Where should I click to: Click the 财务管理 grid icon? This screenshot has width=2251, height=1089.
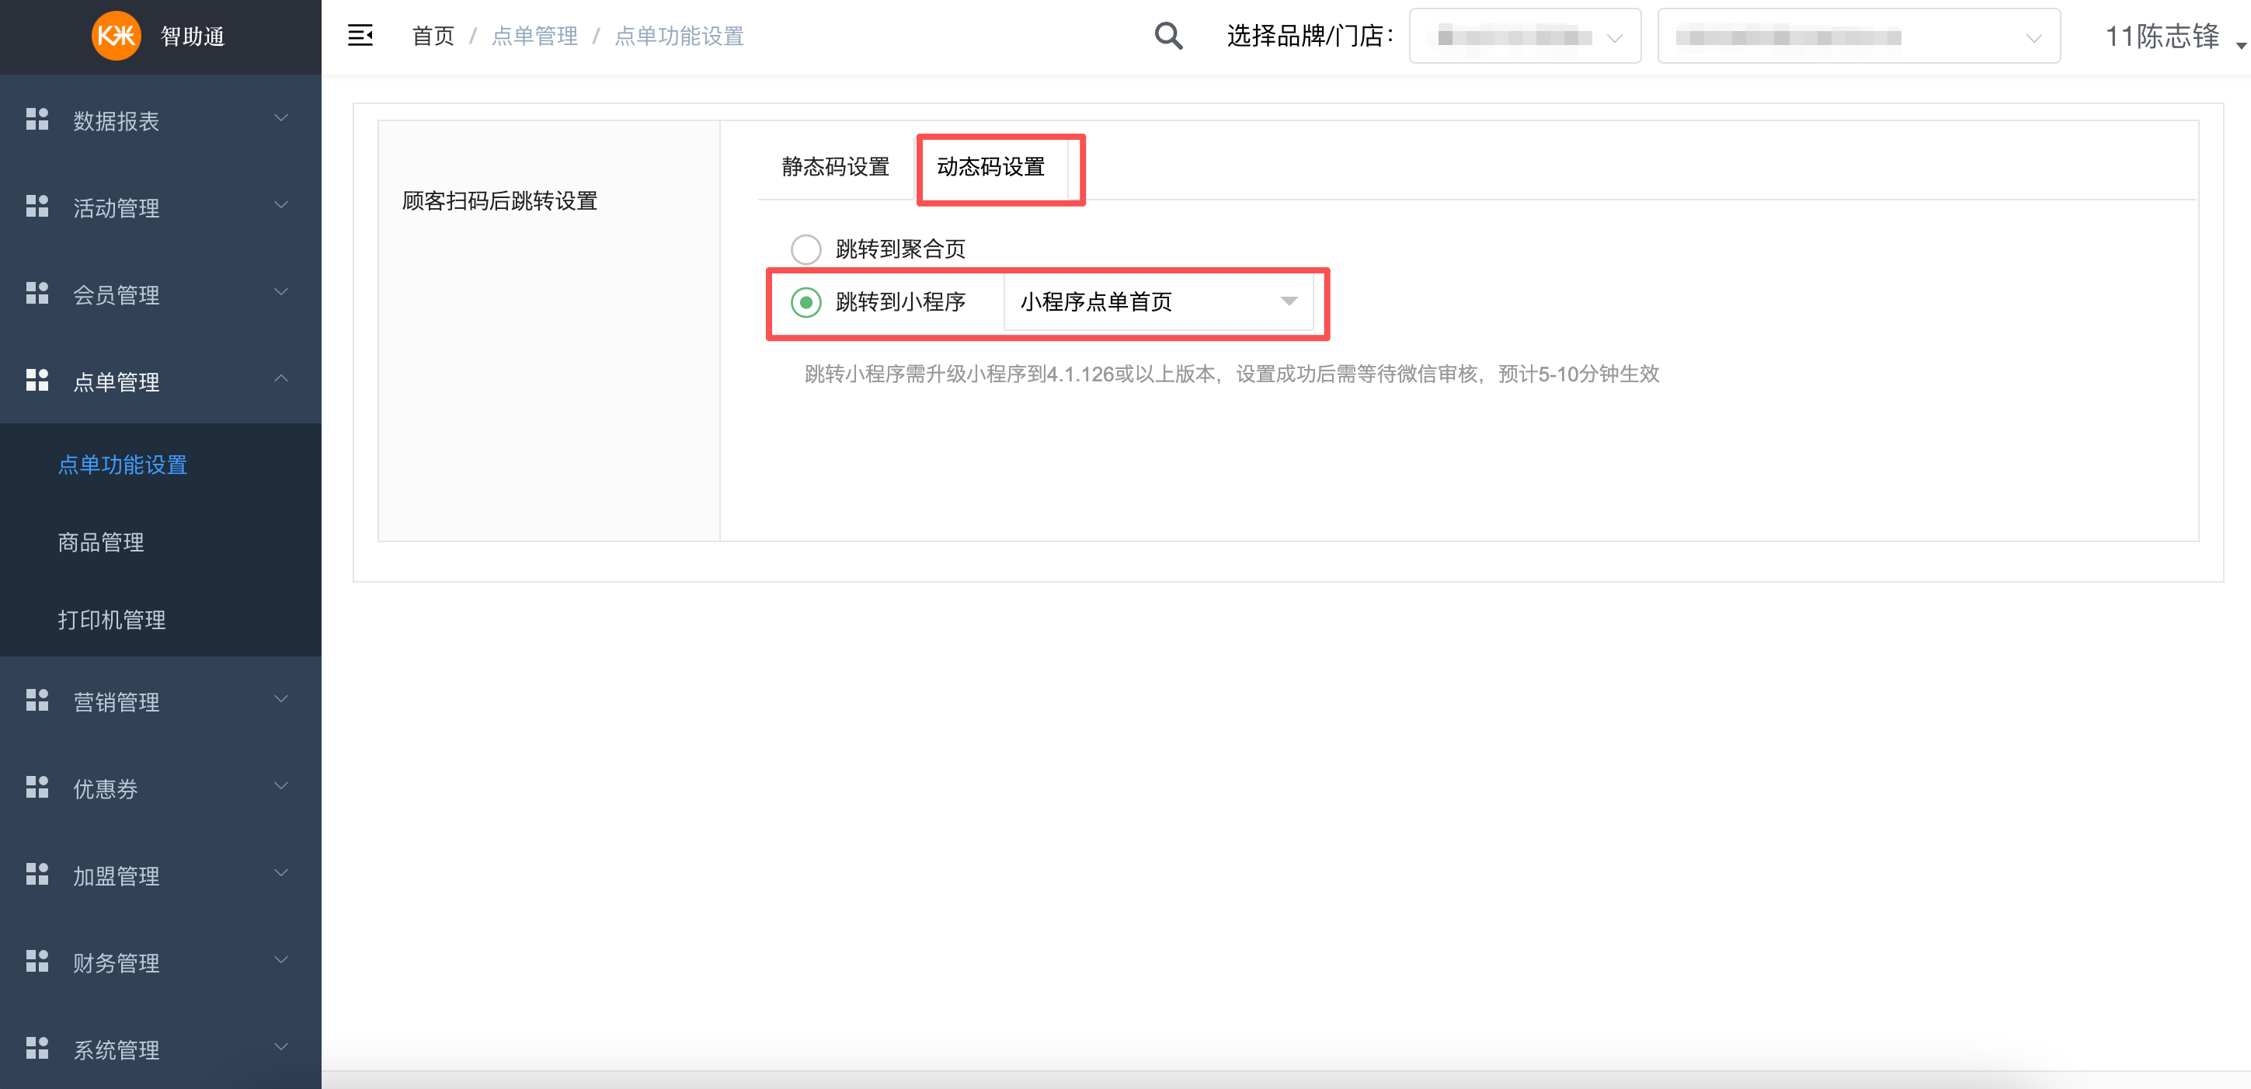[x=37, y=961]
